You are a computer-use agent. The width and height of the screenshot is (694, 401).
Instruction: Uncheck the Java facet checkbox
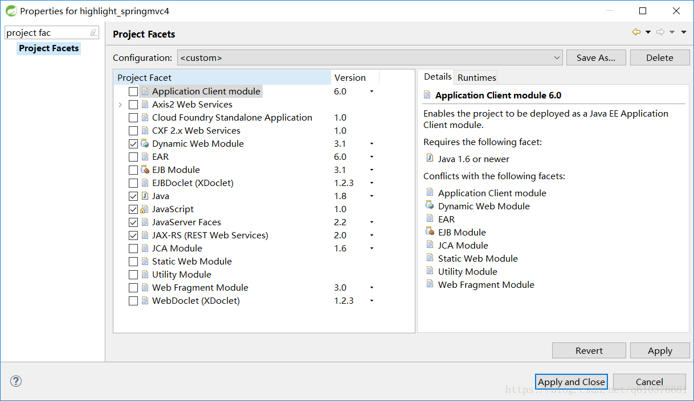coord(133,196)
